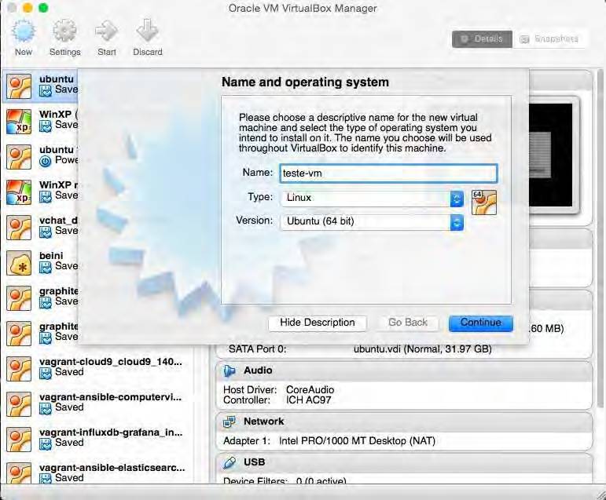This screenshot has height=500, width=606.
Task: Select the first ubuntu VM icon in list
Action: (x=19, y=86)
